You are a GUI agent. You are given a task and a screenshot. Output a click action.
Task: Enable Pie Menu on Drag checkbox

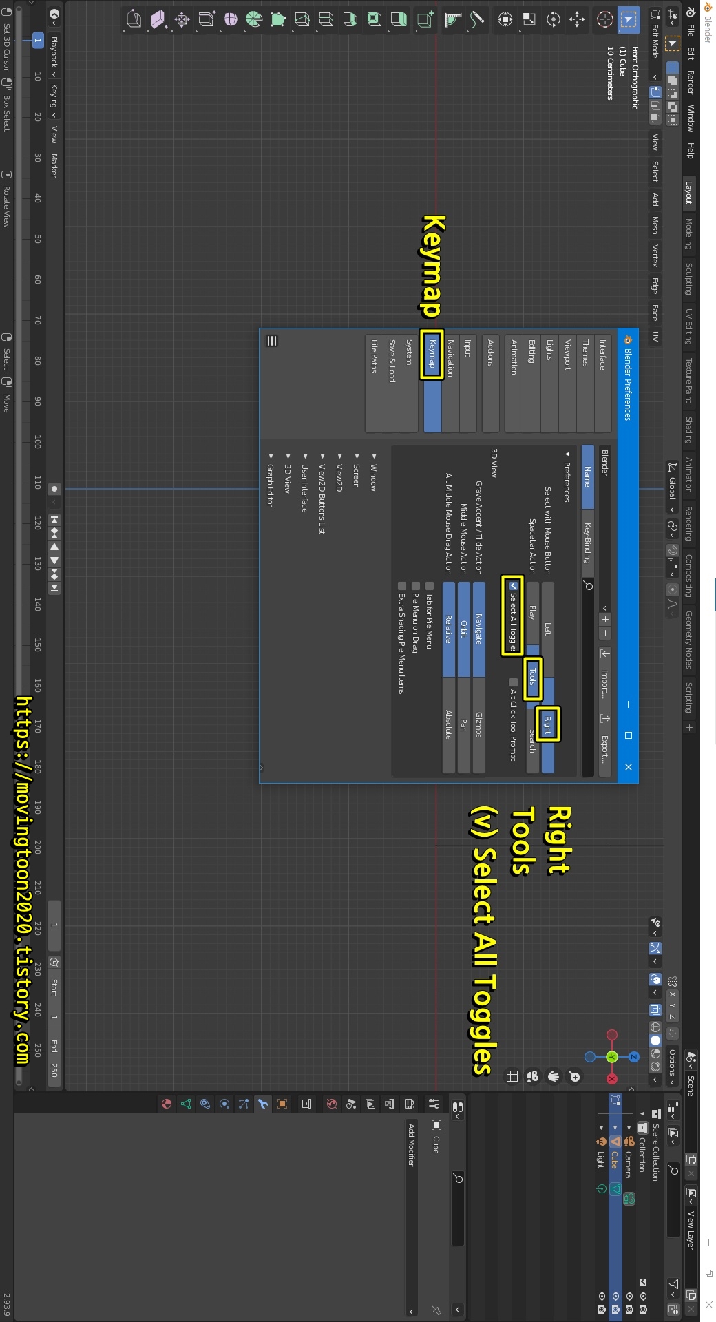pyautogui.click(x=415, y=586)
